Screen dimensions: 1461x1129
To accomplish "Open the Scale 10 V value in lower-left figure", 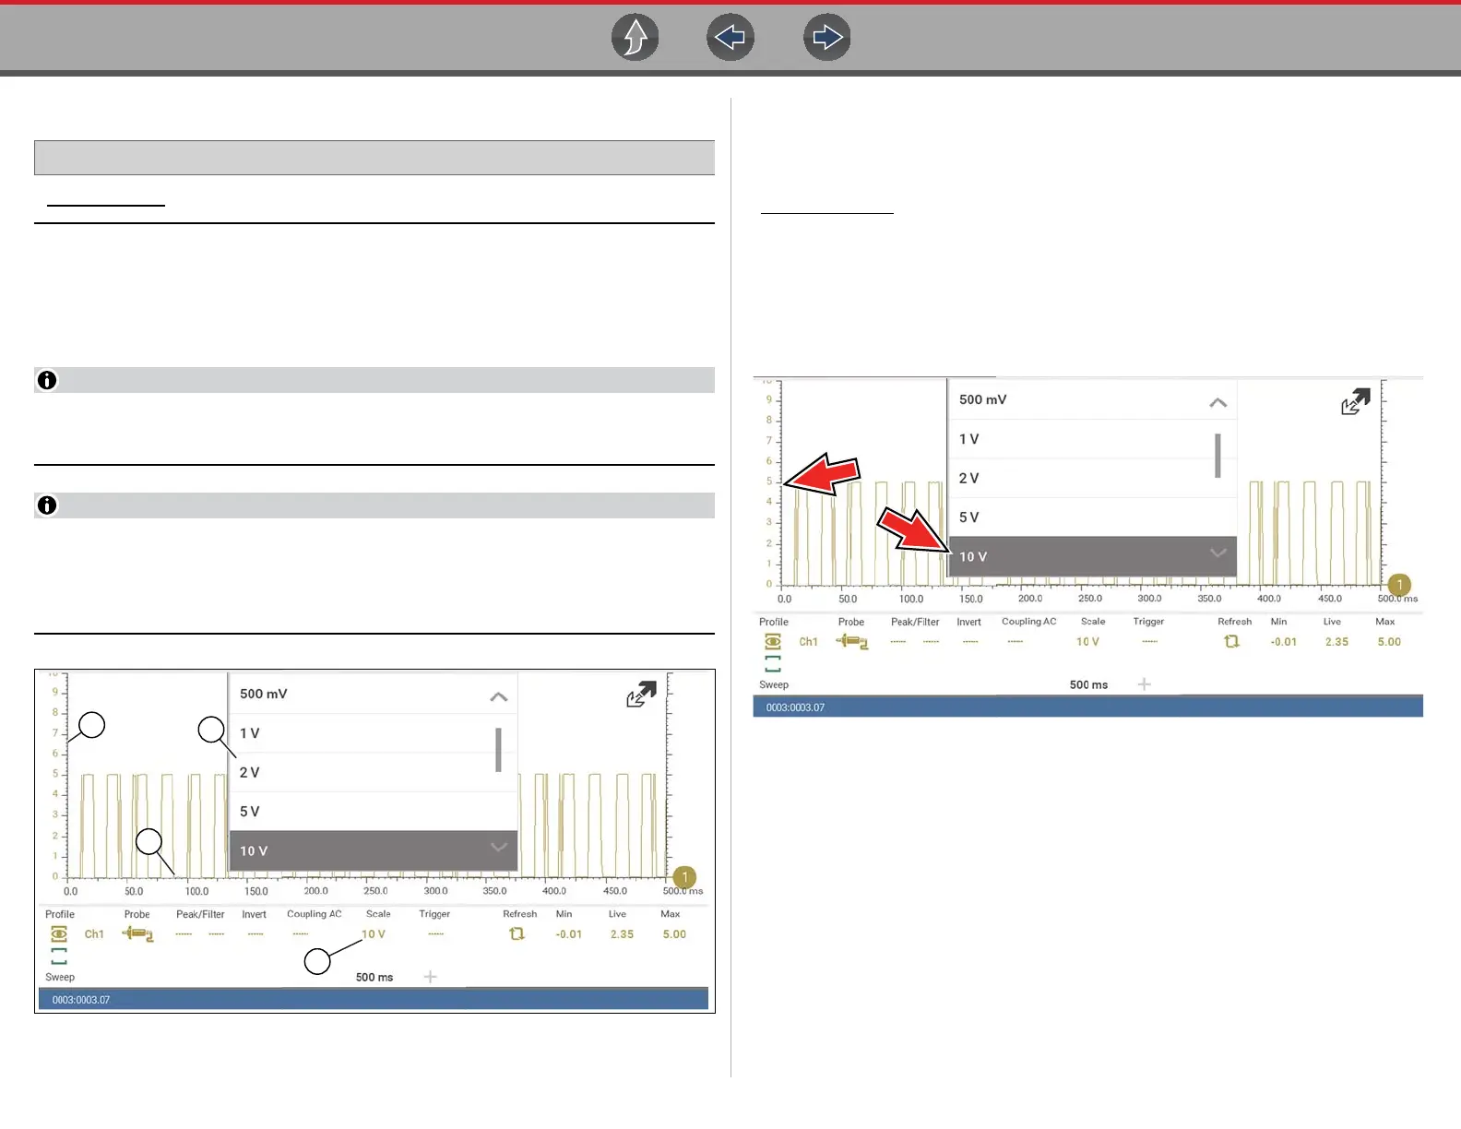I will pyautogui.click(x=374, y=934).
